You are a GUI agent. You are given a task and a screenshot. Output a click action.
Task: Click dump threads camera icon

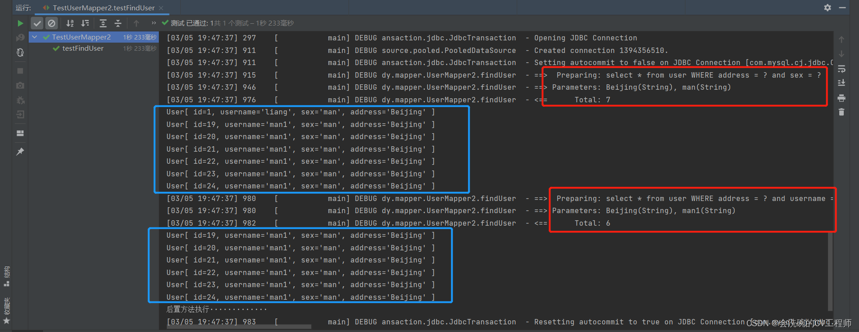tap(20, 85)
